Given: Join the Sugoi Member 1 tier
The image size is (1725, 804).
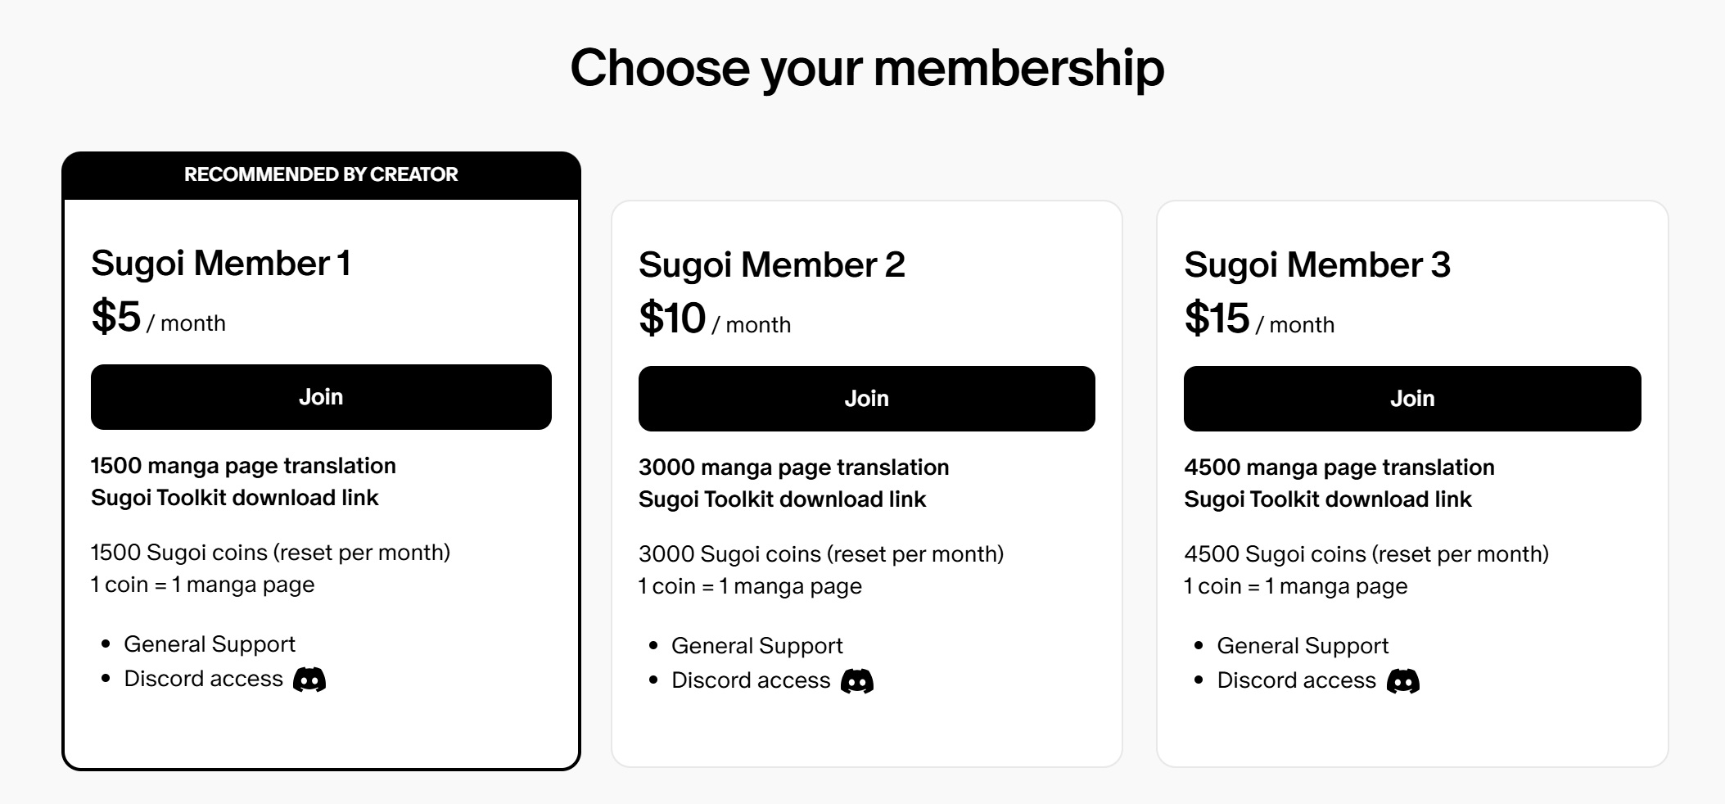Looking at the screenshot, I should point(321,397).
